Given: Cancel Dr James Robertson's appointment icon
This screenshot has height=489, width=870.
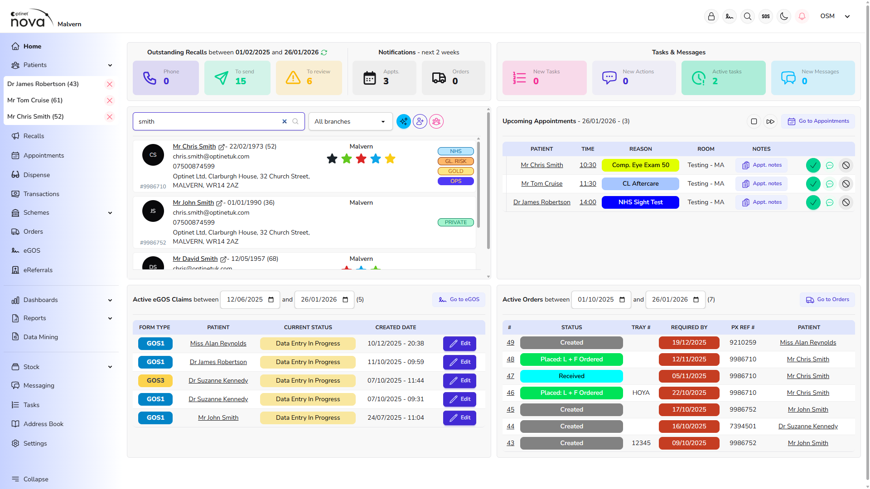Looking at the screenshot, I should tap(846, 202).
